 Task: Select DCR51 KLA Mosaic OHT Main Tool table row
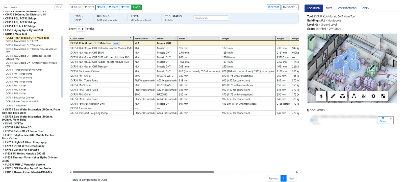pyautogui.click(x=184, y=43)
